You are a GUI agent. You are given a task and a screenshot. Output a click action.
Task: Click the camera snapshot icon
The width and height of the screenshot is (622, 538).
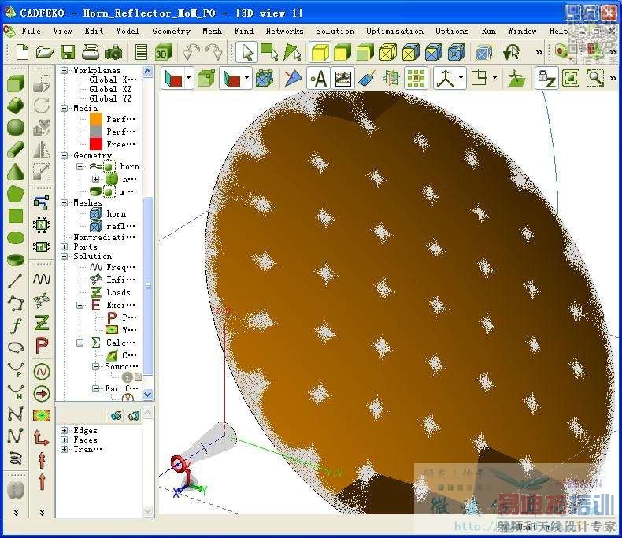[x=114, y=52]
